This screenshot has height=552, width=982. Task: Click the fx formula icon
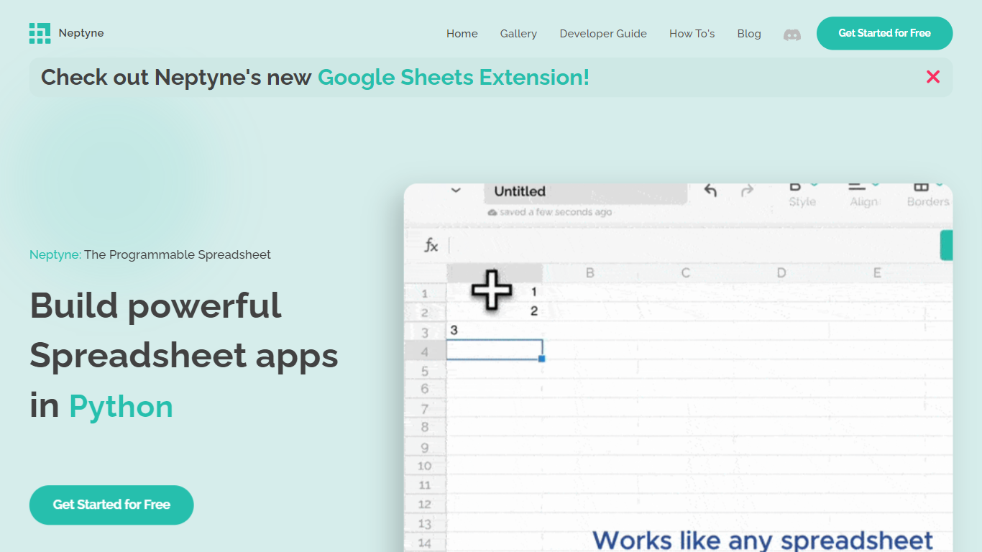431,246
